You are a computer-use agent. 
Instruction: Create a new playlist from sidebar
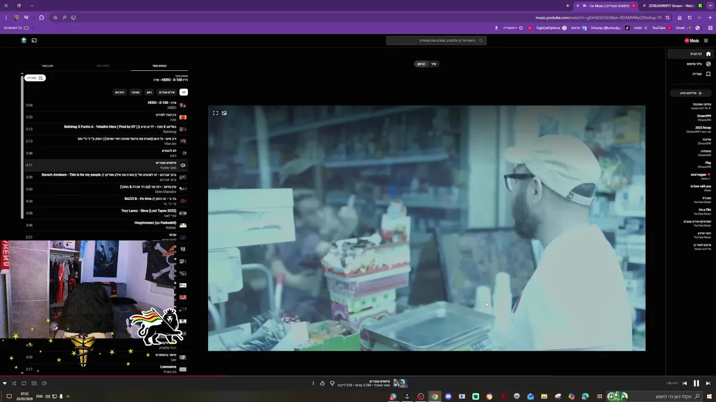(691, 93)
